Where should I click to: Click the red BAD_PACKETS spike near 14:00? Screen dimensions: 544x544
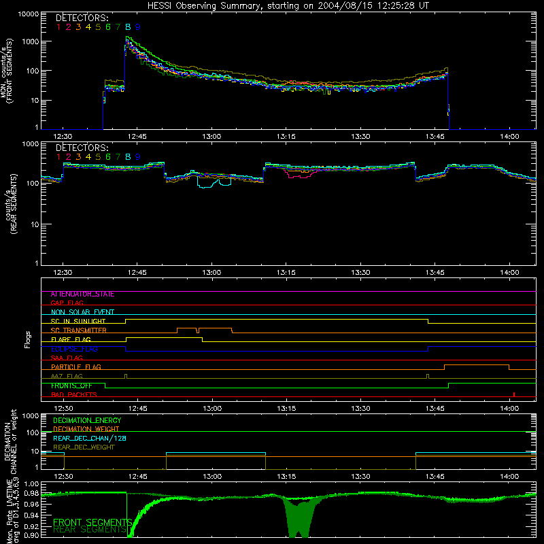pyautogui.click(x=514, y=394)
